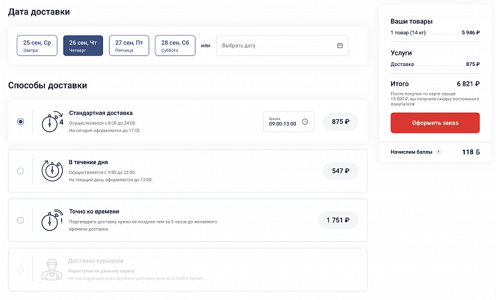This screenshot has width=496, height=300.
Task: Click the same-day delivery clock icon
Action: [52, 170]
